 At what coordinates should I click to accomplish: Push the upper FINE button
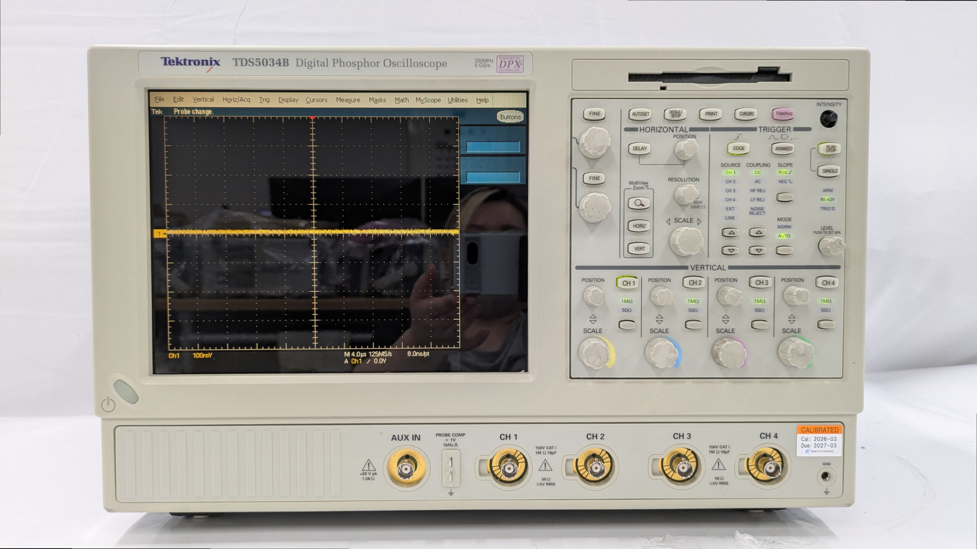594,114
